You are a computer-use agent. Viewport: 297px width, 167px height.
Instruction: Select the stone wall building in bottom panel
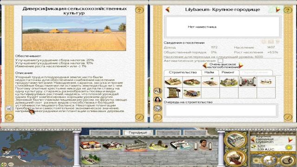tap(136, 145)
